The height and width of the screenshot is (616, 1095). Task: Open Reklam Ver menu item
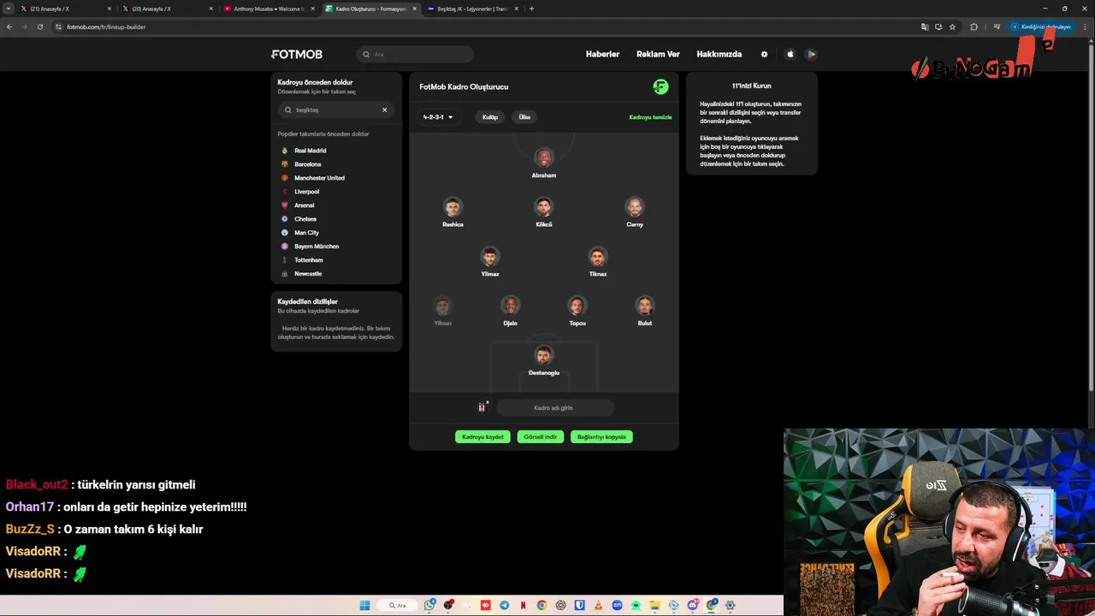point(658,54)
